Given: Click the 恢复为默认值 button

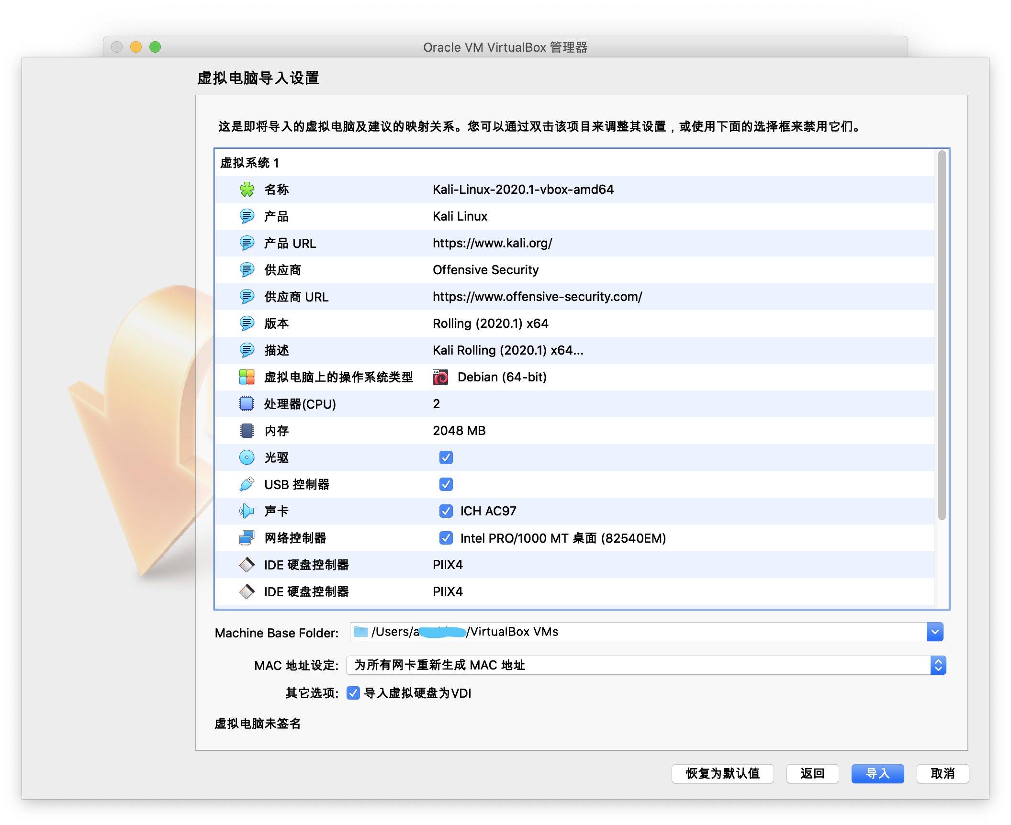Looking at the screenshot, I should [x=722, y=773].
